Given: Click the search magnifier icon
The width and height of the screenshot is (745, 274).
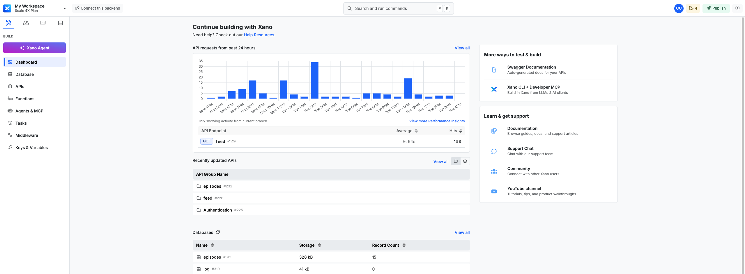Looking at the screenshot, I should [350, 8].
